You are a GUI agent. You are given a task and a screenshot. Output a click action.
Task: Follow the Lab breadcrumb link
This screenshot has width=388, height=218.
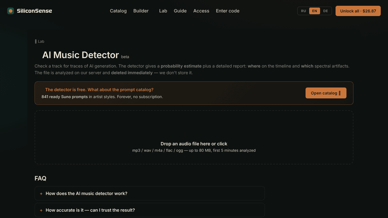pyautogui.click(x=39, y=41)
